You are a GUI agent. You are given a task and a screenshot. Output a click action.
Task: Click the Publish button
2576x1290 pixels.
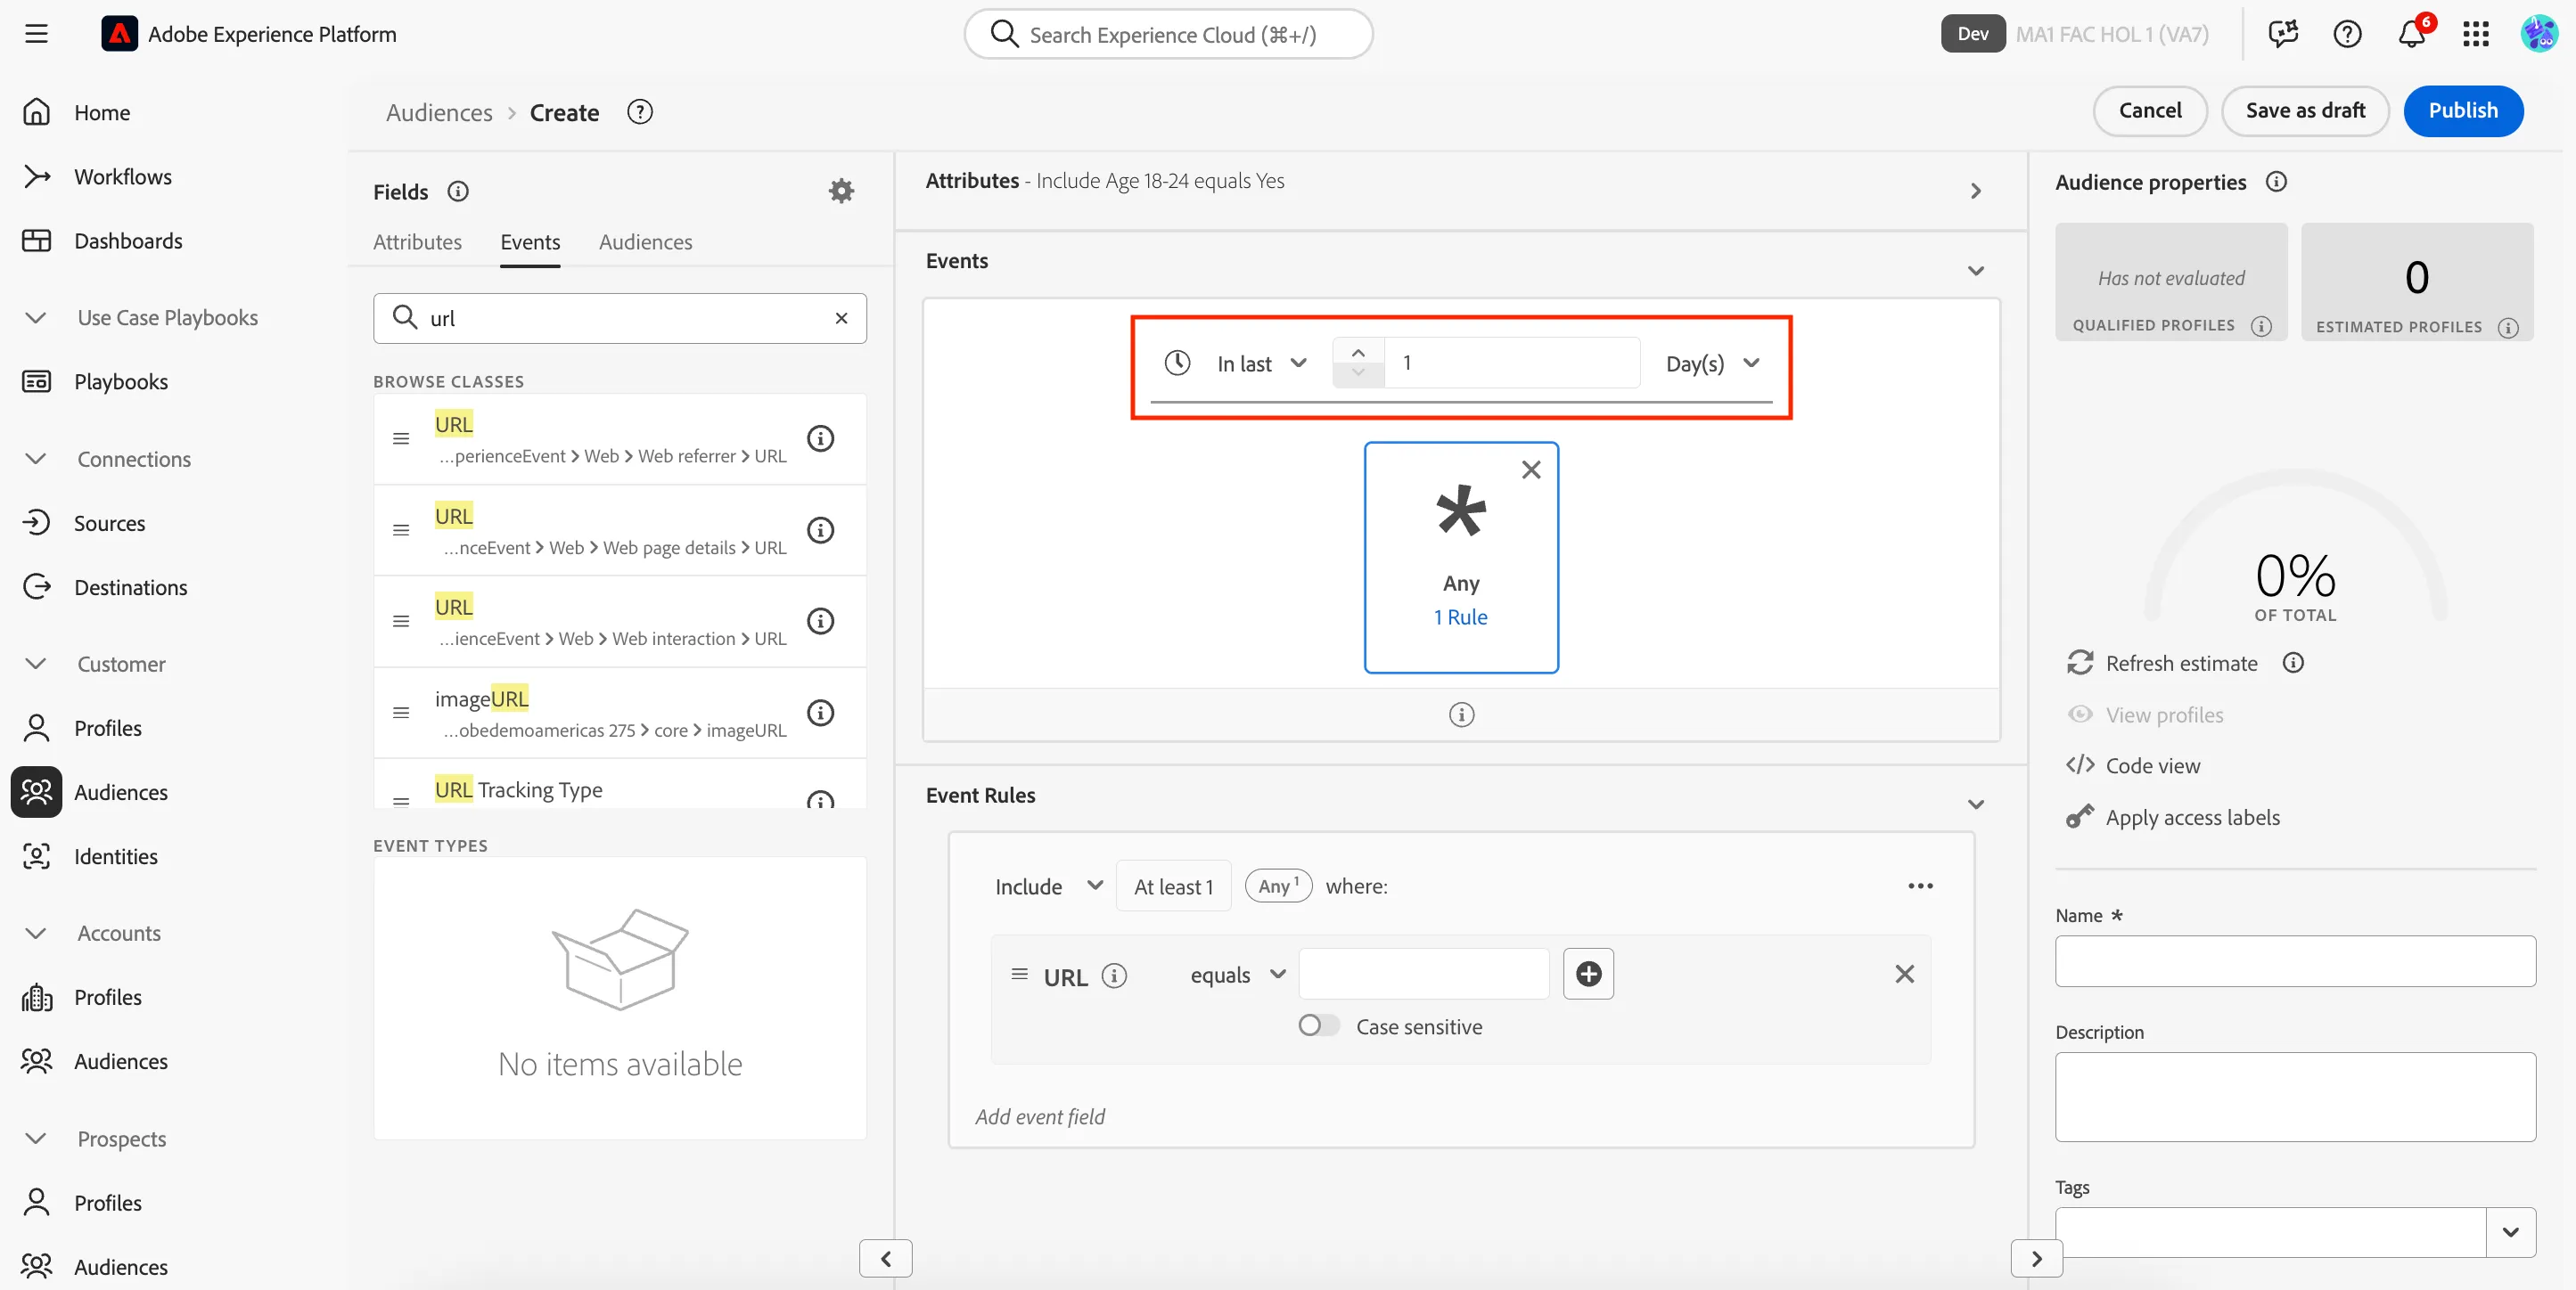(2462, 110)
